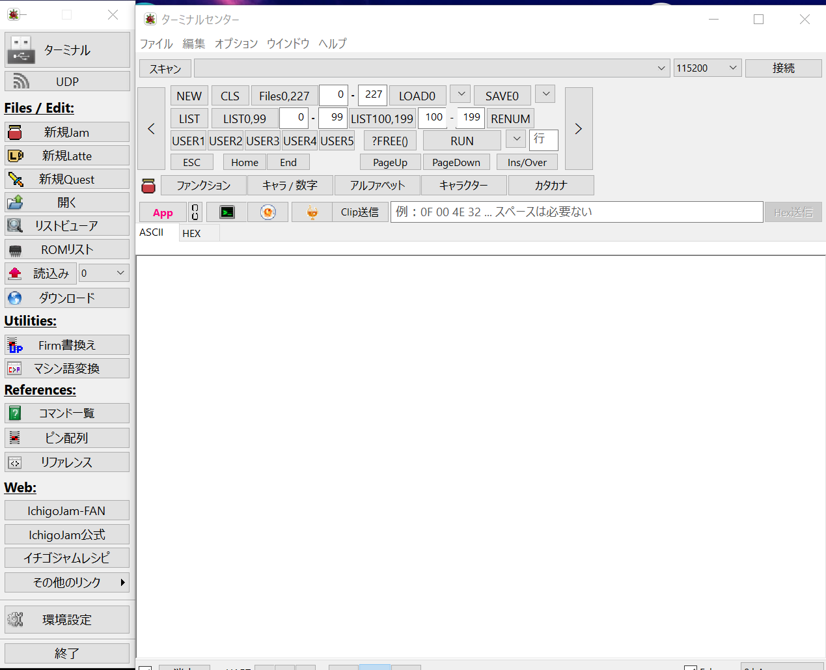Expand the dropdown arrow next to LOAD0
The image size is (826, 670).
460,94
